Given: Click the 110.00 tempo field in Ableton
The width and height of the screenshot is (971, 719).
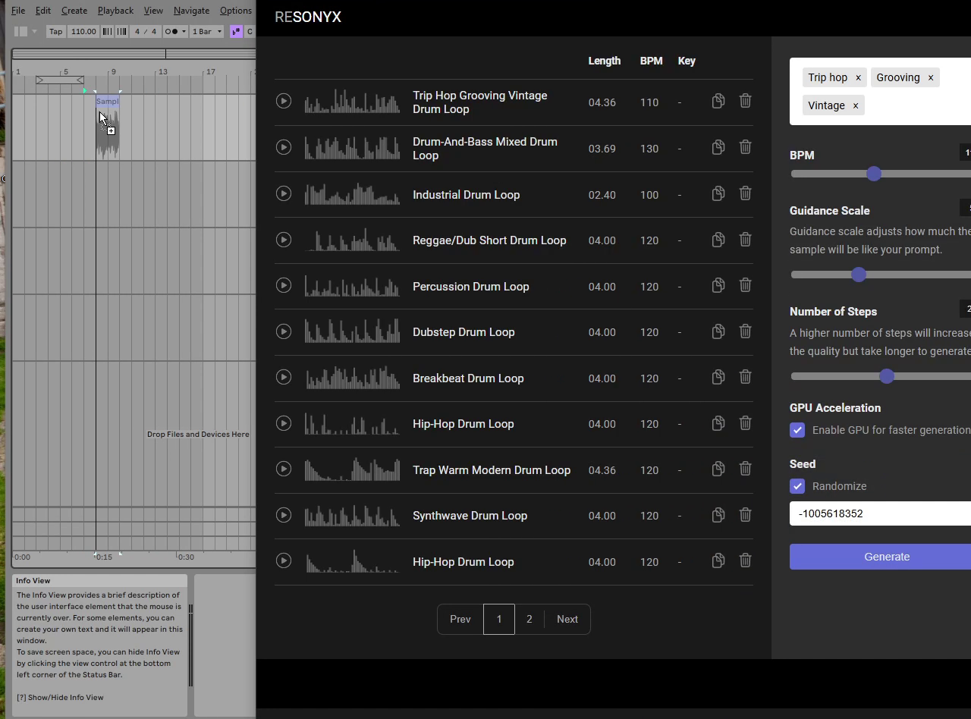Looking at the screenshot, I should point(83,31).
